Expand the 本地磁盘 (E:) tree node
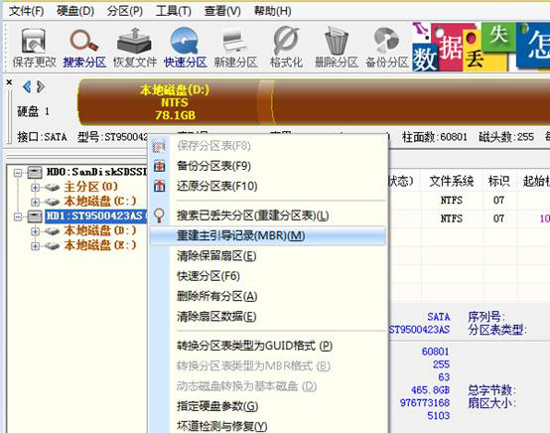Viewport: 550px width, 433px height. point(35,246)
